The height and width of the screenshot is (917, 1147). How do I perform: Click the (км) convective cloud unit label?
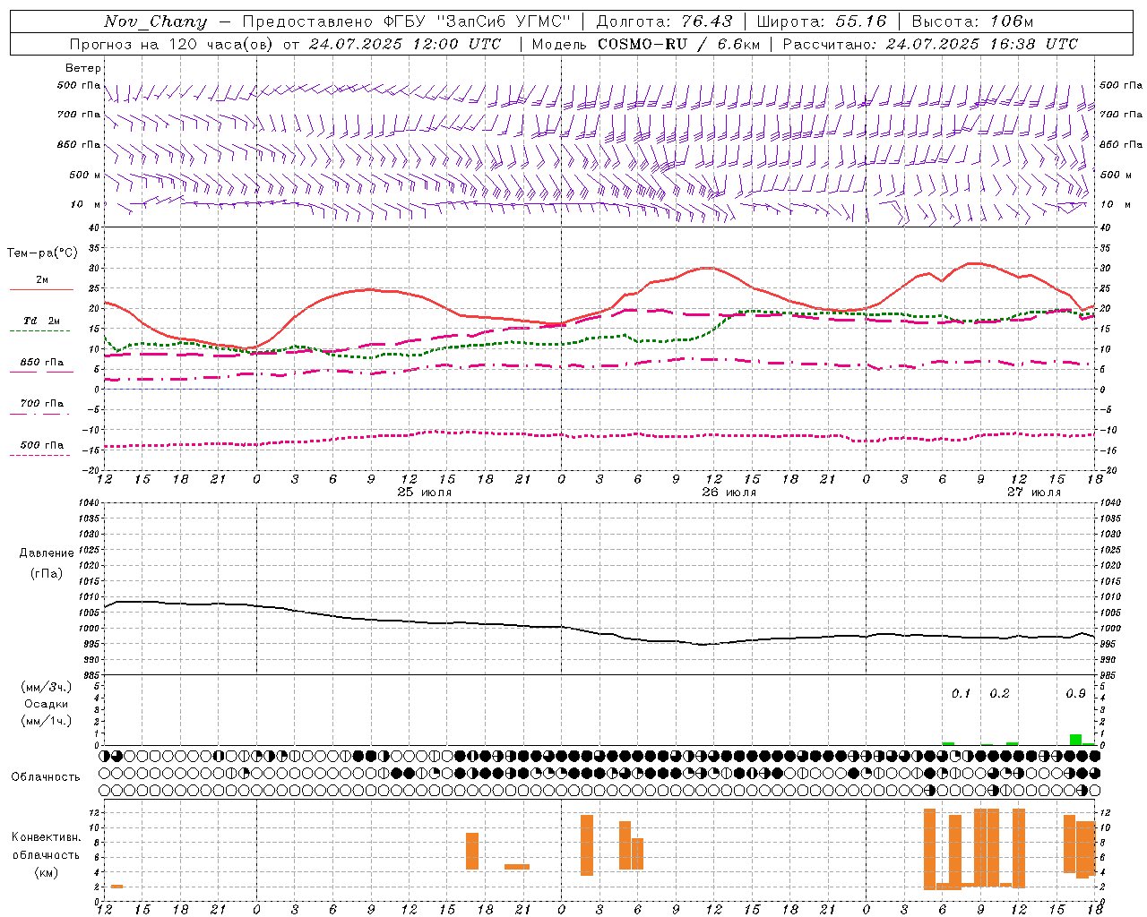(x=47, y=872)
